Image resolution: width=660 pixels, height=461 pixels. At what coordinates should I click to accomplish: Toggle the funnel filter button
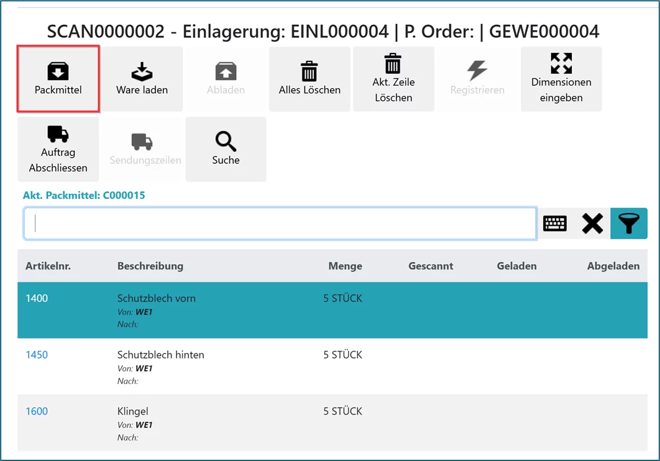point(629,224)
